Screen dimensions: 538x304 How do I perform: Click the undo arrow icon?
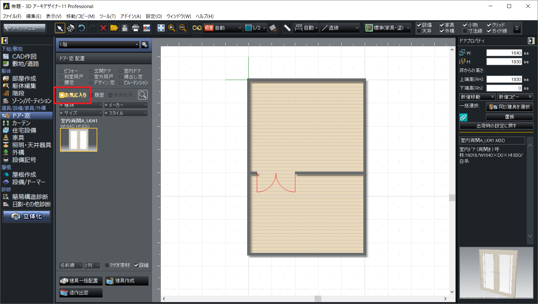(x=82, y=28)
